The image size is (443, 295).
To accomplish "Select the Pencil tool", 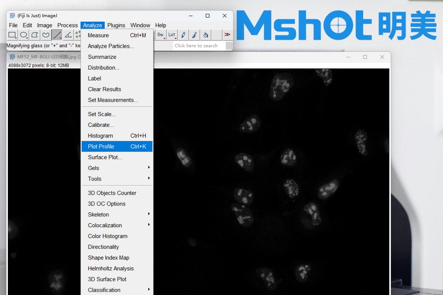I will tap(183, 35).
